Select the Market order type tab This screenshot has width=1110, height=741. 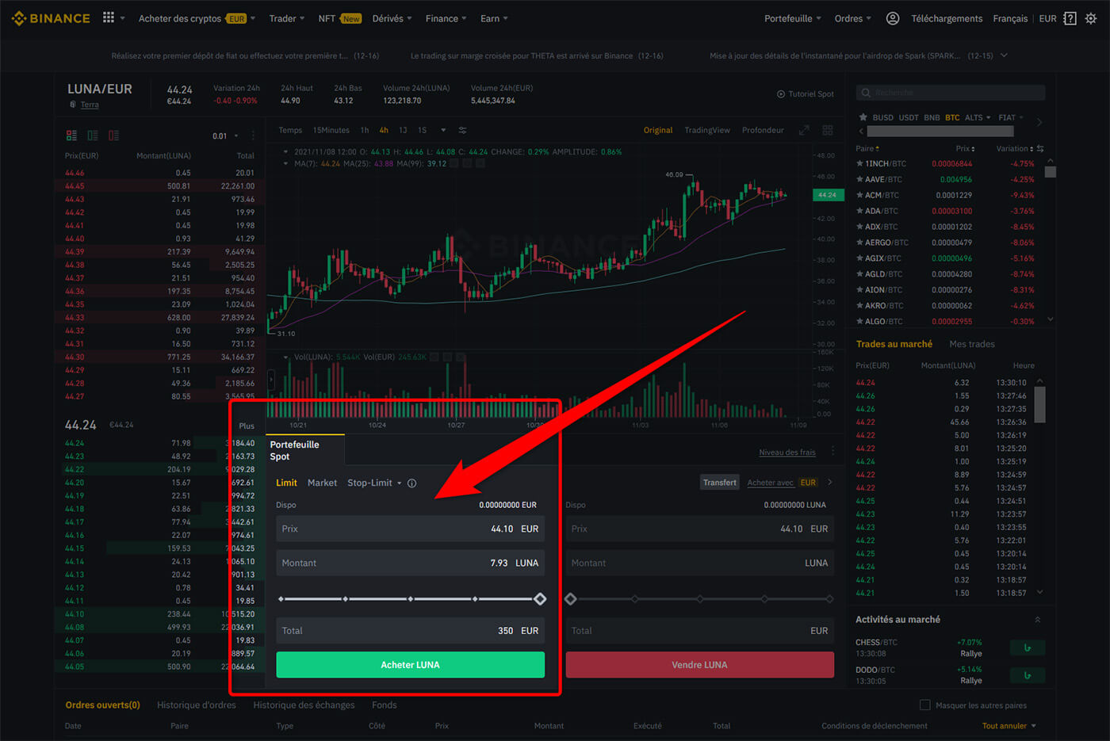[322, 483]
